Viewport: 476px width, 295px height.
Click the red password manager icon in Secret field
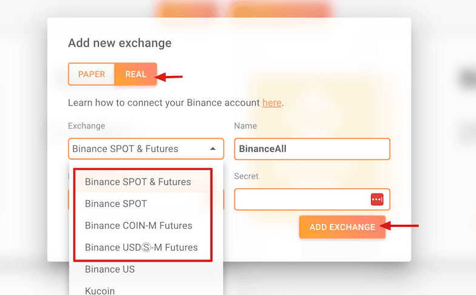[377, 199]
